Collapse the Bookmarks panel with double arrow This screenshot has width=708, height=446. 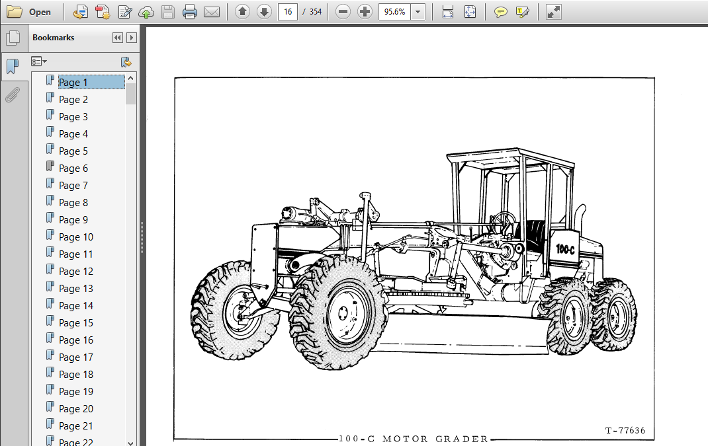coord(117,38)
